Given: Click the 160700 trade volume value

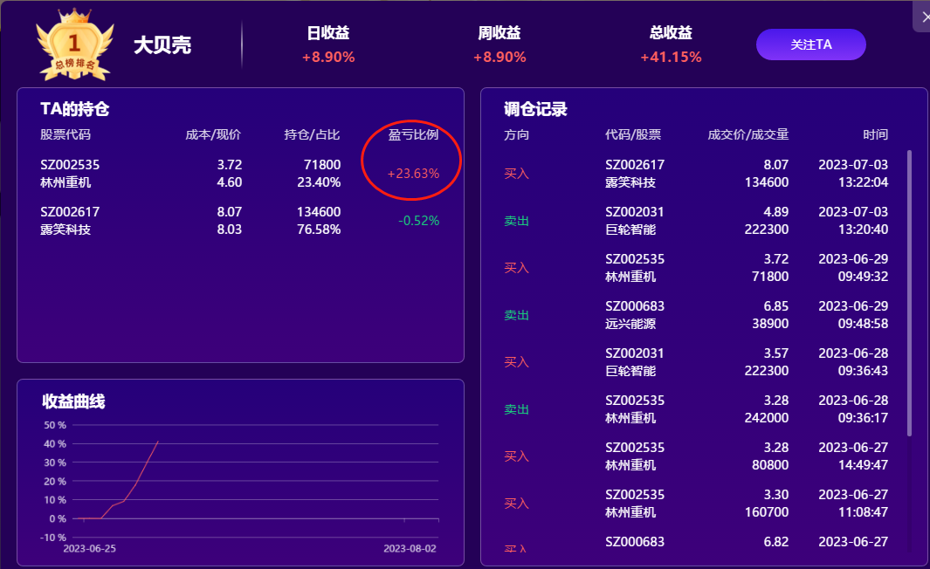Looking at the screenshot, I should [767, 512].
